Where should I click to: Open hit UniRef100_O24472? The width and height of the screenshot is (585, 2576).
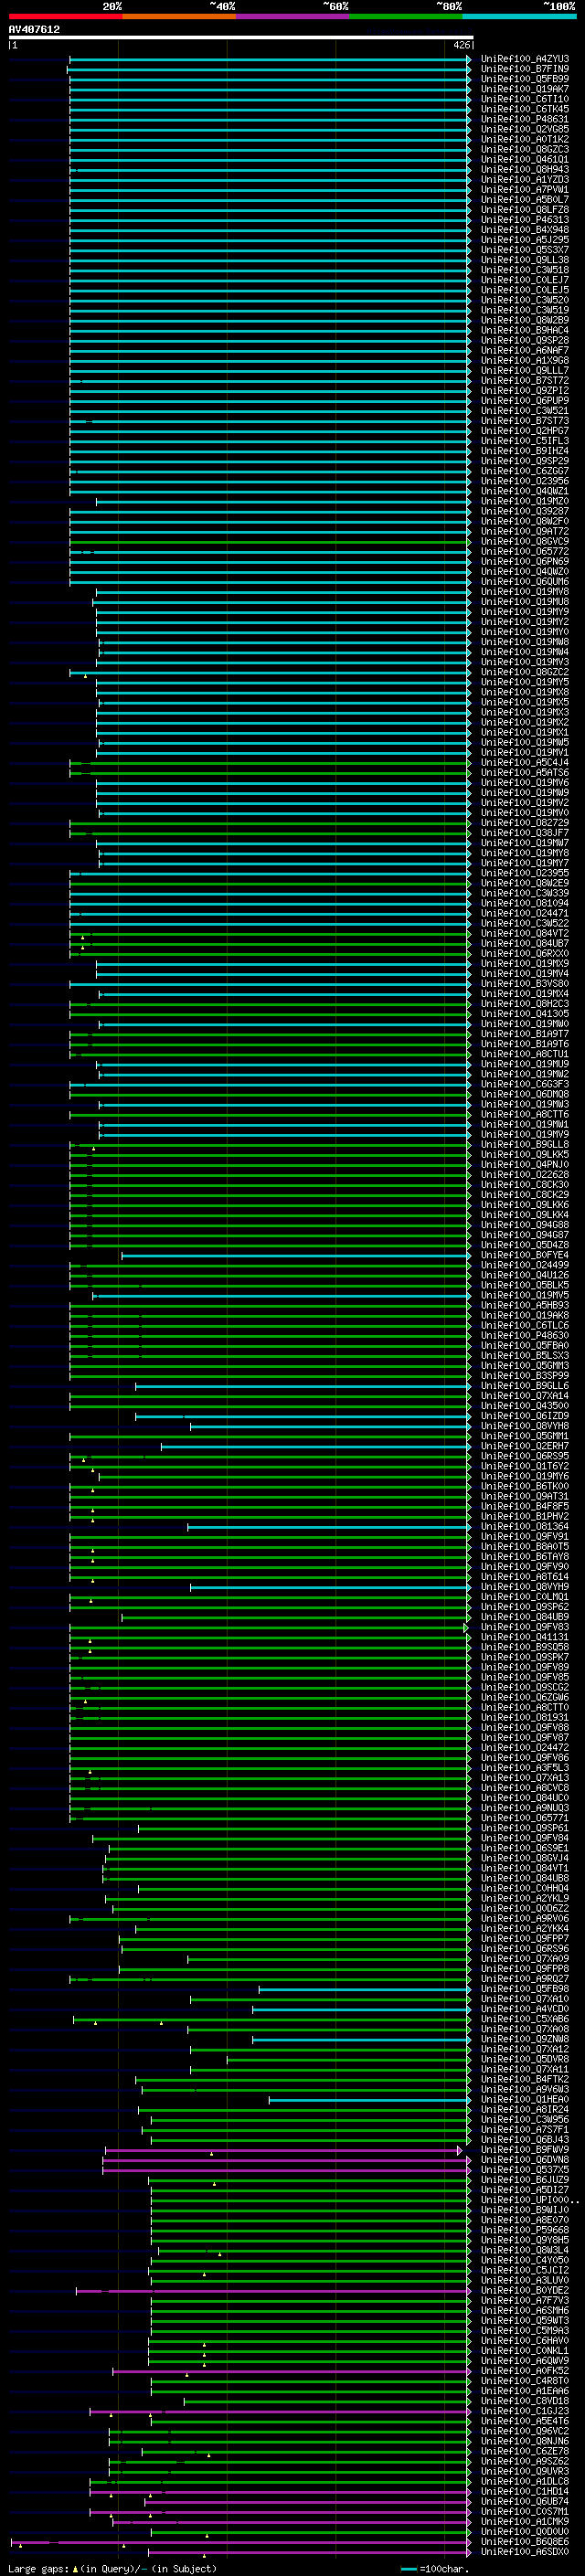525,1748
